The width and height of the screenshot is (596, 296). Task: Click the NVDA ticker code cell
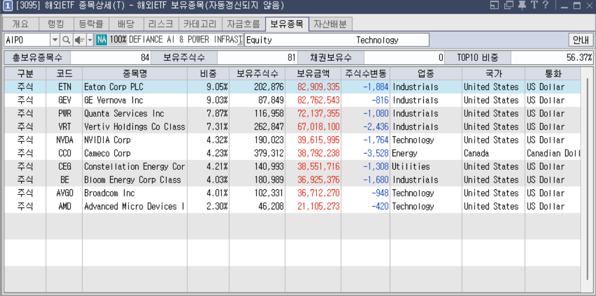point(65,140)
